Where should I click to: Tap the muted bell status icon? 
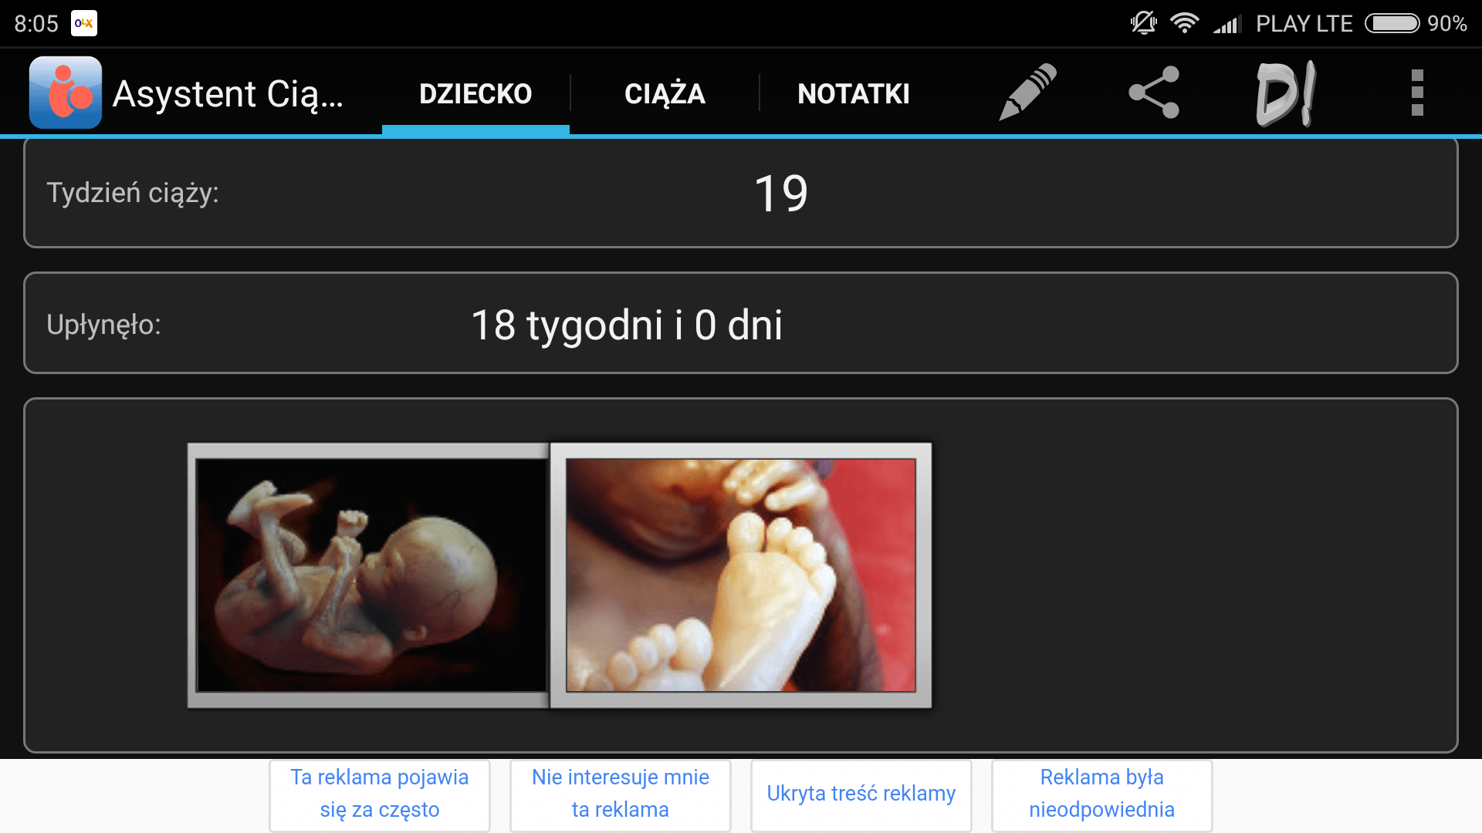[1144, 23]
